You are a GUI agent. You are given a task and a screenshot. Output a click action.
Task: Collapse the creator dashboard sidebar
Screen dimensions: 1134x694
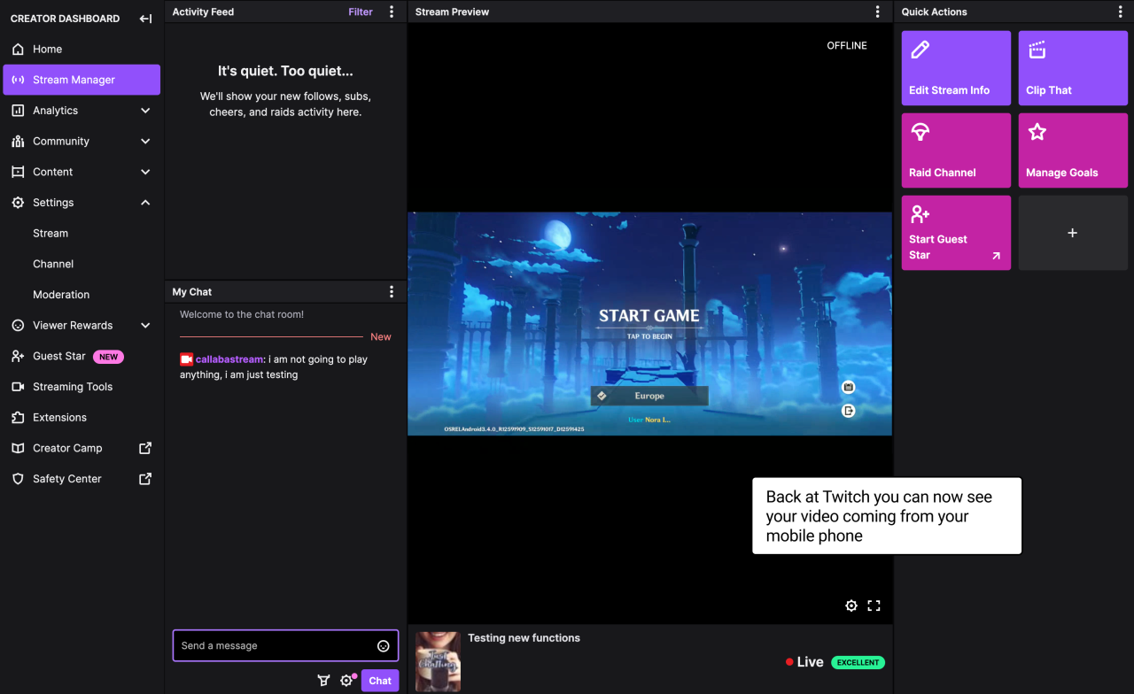(x=144, y=18)
